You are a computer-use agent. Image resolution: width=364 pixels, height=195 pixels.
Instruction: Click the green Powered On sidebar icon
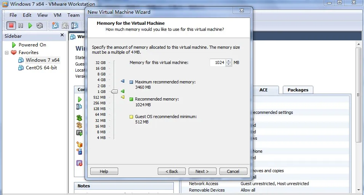(14, 45)
